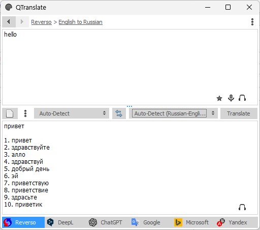Click the result line '10. приветик'

coord(23,205)
